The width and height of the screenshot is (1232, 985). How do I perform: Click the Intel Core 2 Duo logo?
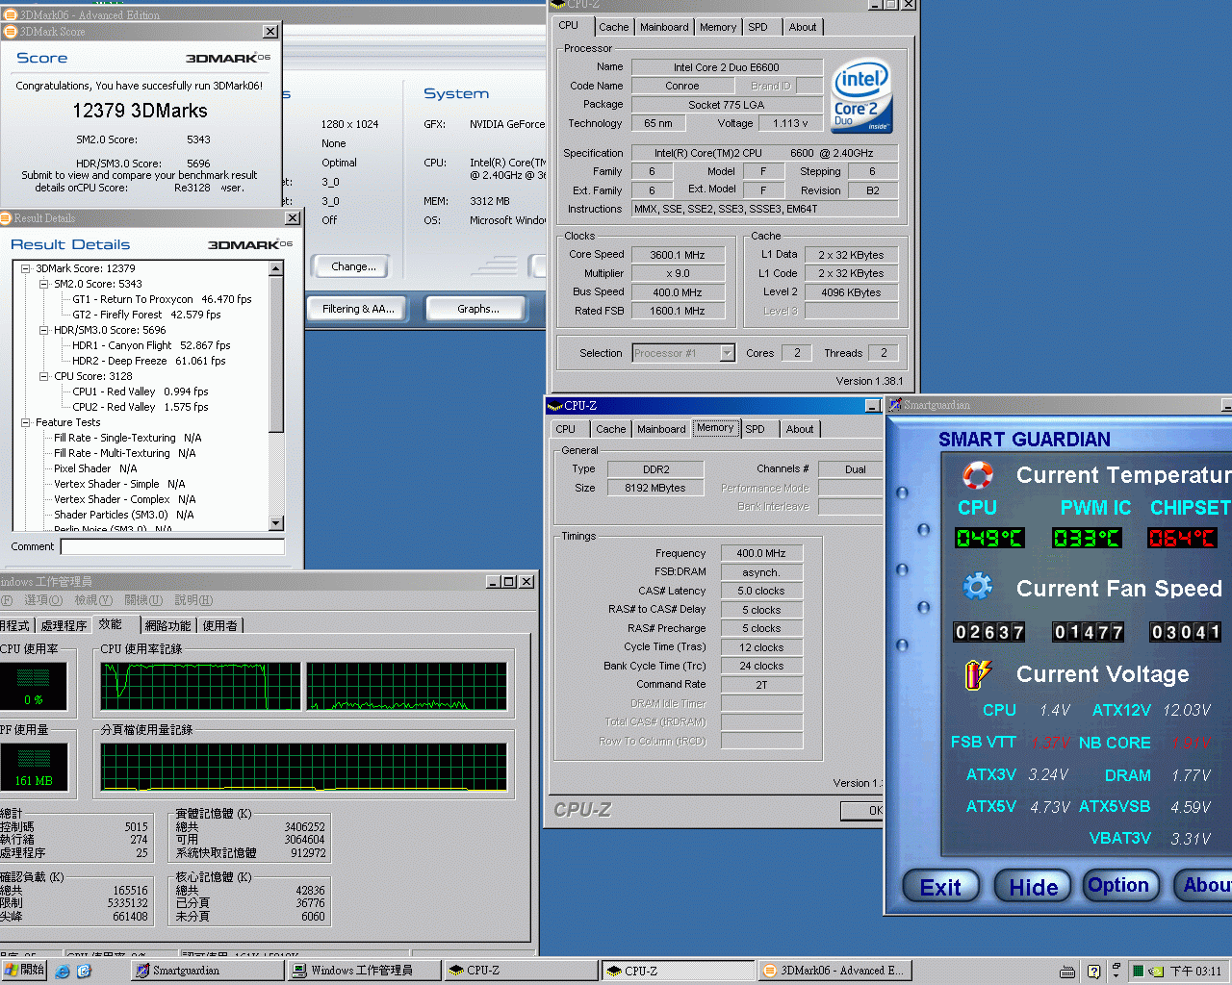[861, 96]
